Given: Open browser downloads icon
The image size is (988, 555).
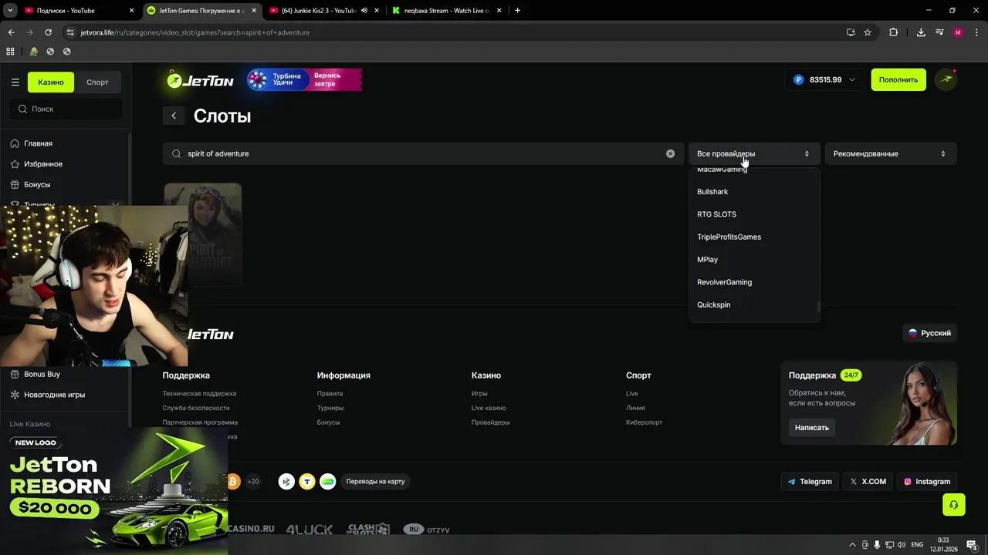Looking at the screenshot, I should (921, 32).
